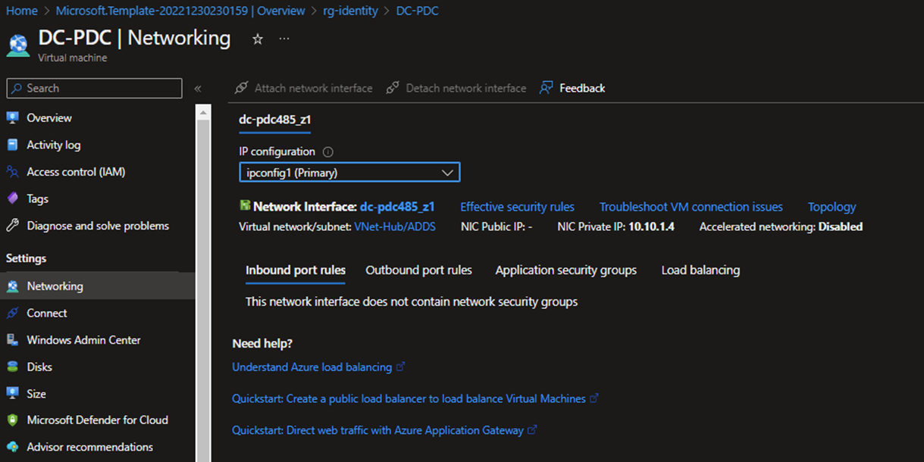Click the NIC Private IP value 10.10.1.4
This screenshot has width=924, height=462.
point(651,226)
